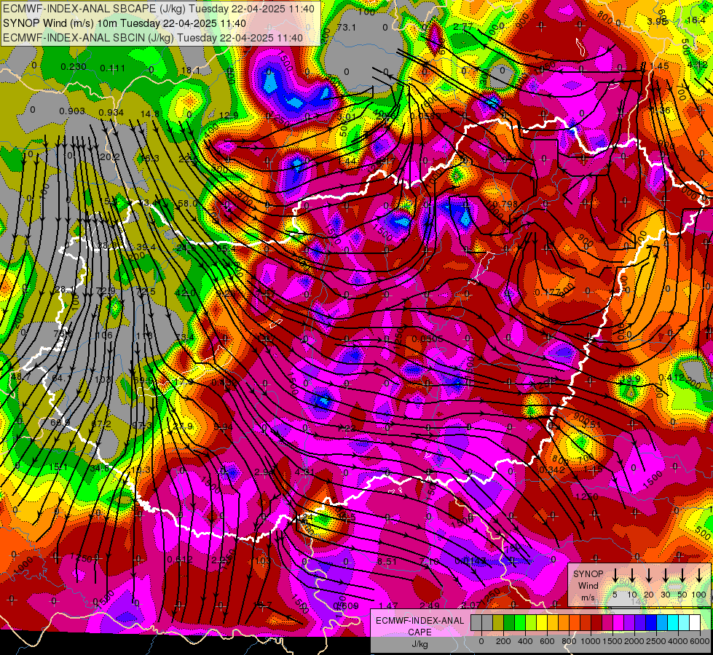Click the 20 m/s wind arrow in legend
Image resolution: width=713 pixels, height=655 pixels.
(x=649, y=576)
